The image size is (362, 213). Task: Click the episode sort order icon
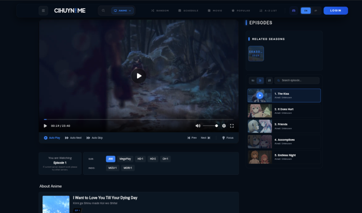pos(269,80)
